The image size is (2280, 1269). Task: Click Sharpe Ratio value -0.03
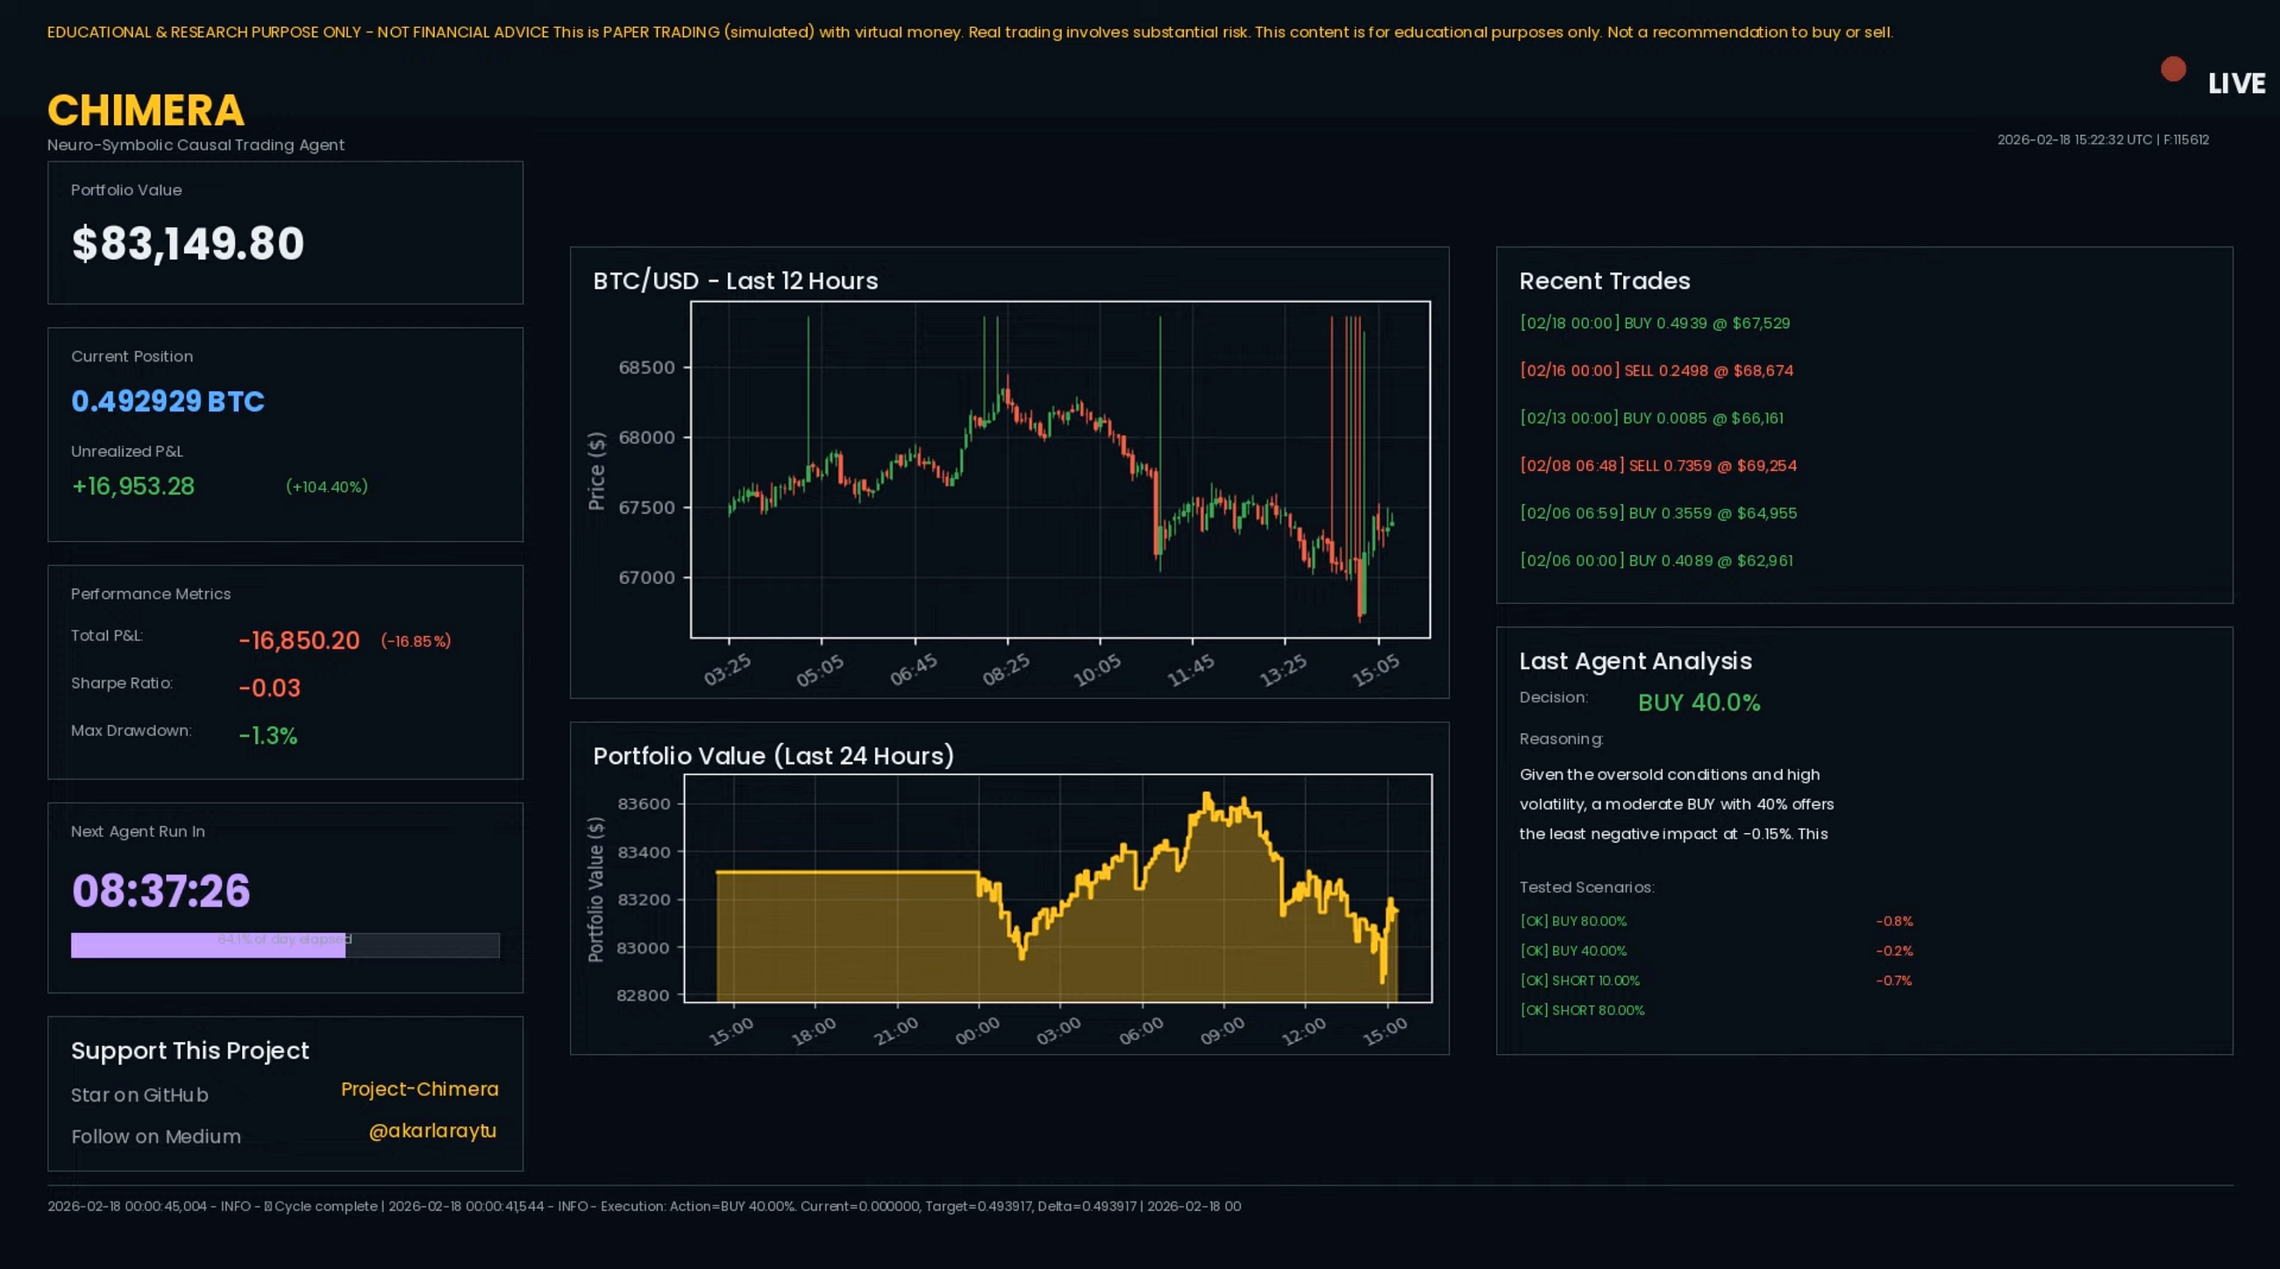pos(270,688)
